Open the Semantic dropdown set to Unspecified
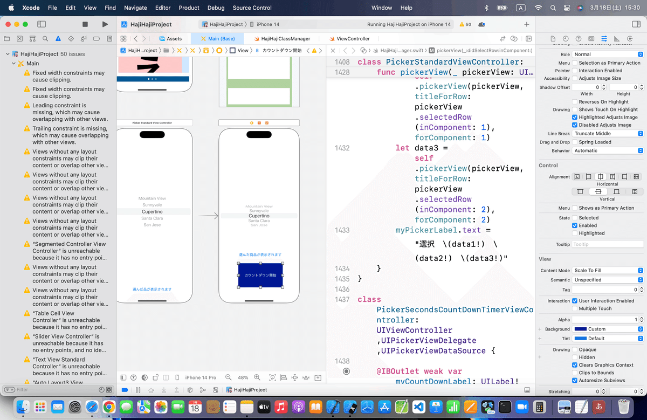The image size is (647, 420). pos(608,280)
